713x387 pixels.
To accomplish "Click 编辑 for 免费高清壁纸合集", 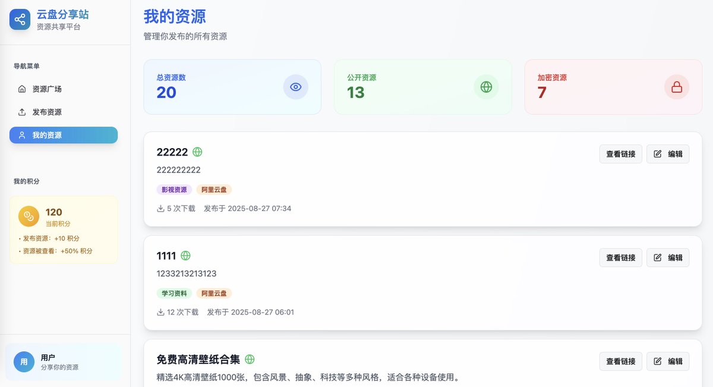I will (668, 361).
